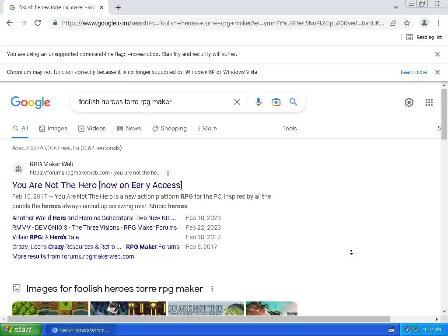Open search Tools options
Viewport: 448px width, 336px height.
290,129
